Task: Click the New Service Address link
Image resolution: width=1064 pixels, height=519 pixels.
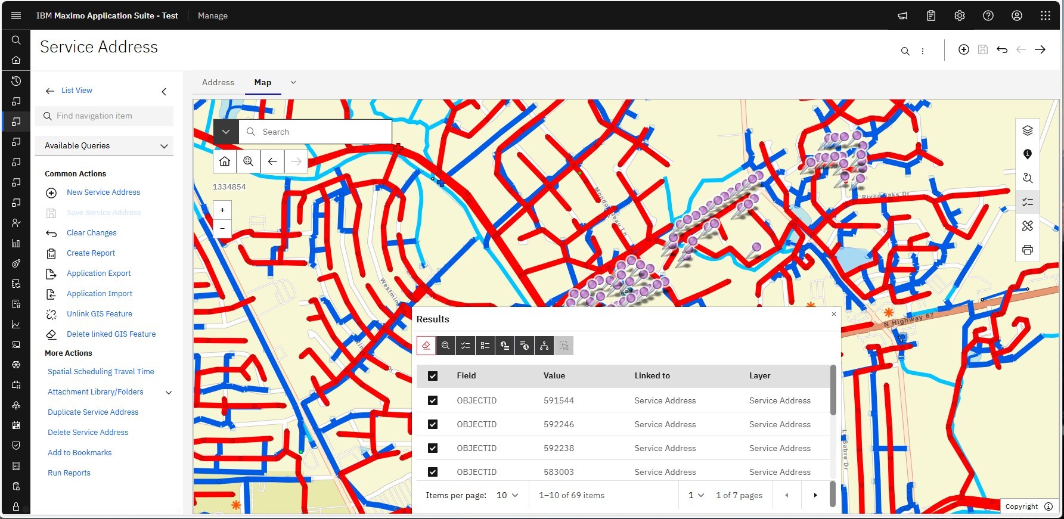Action: (x=103, y=192)
